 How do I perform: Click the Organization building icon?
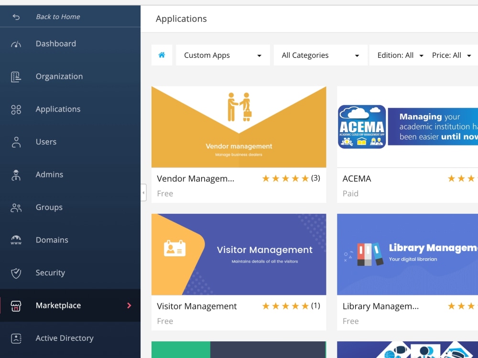pos(16,77)
